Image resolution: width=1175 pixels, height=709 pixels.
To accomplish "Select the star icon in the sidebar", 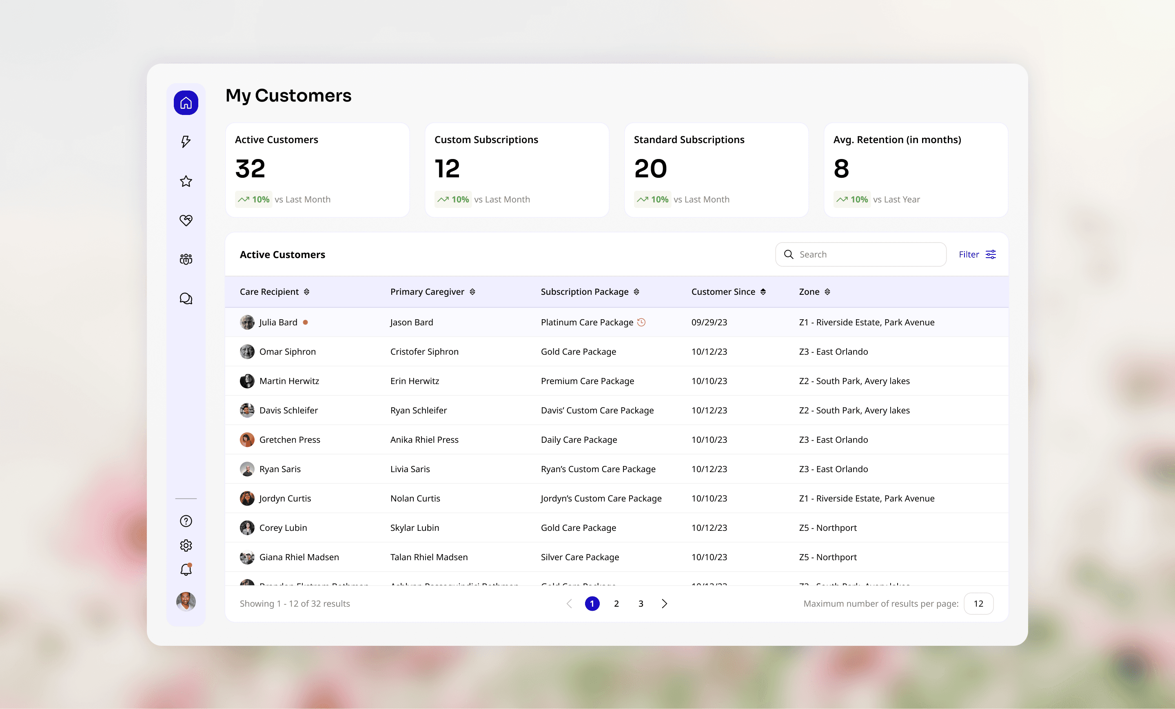I will 186,181.
